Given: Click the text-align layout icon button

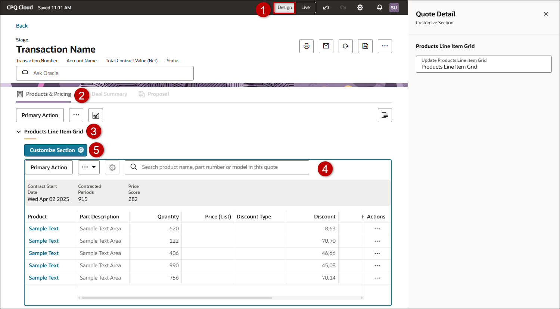Looking at the screenshot, I should coord(385,115).
